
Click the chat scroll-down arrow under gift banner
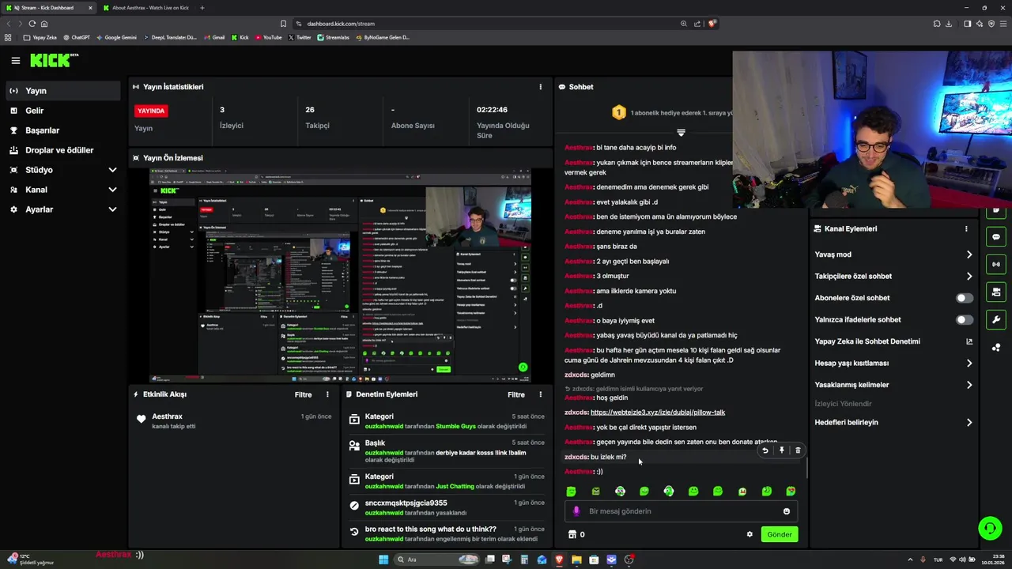[681, 132]
